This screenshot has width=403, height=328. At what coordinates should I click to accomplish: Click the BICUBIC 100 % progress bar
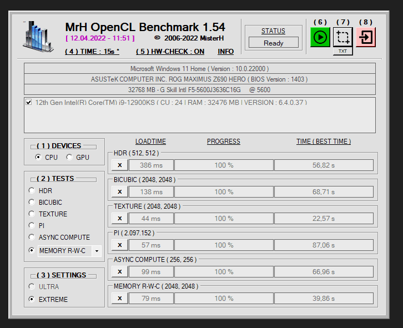tap(224, 192)
